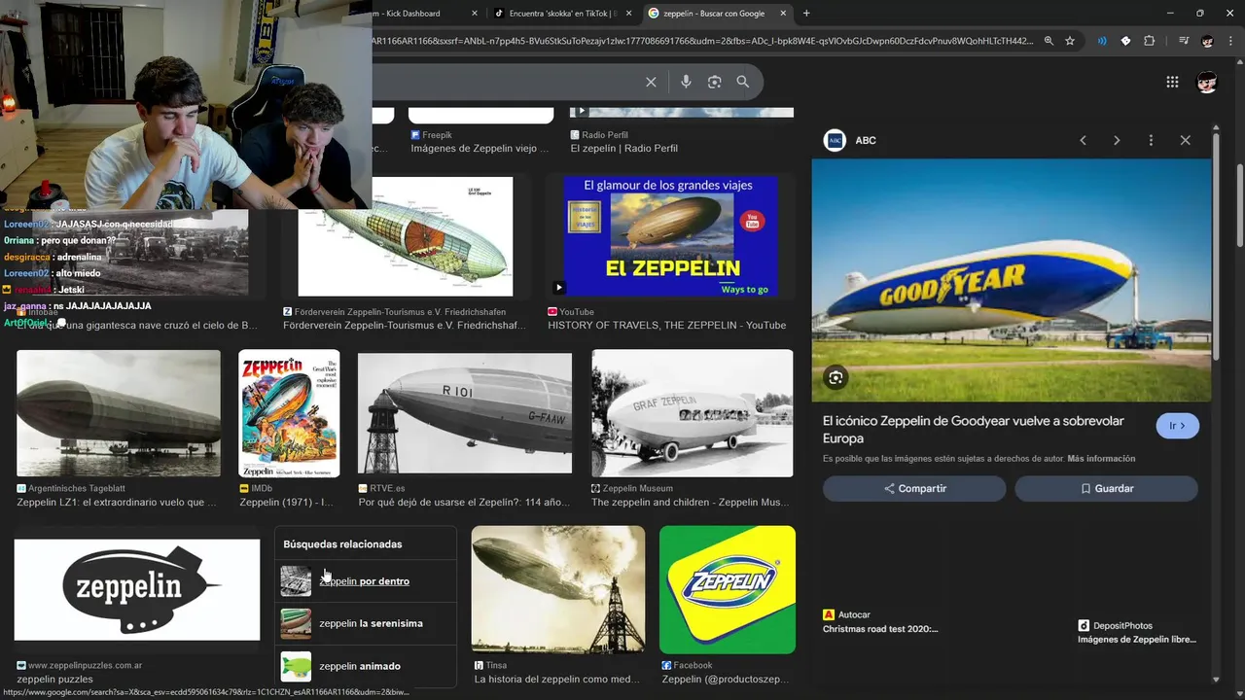This screenshot has height=700, width=1245.
Task: Open preview panel three-dot options
Action: tap(1151, 140)
